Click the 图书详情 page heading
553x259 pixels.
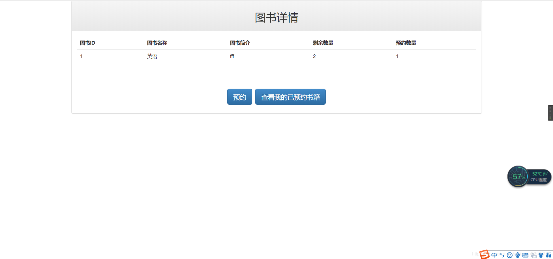point(276,18)
